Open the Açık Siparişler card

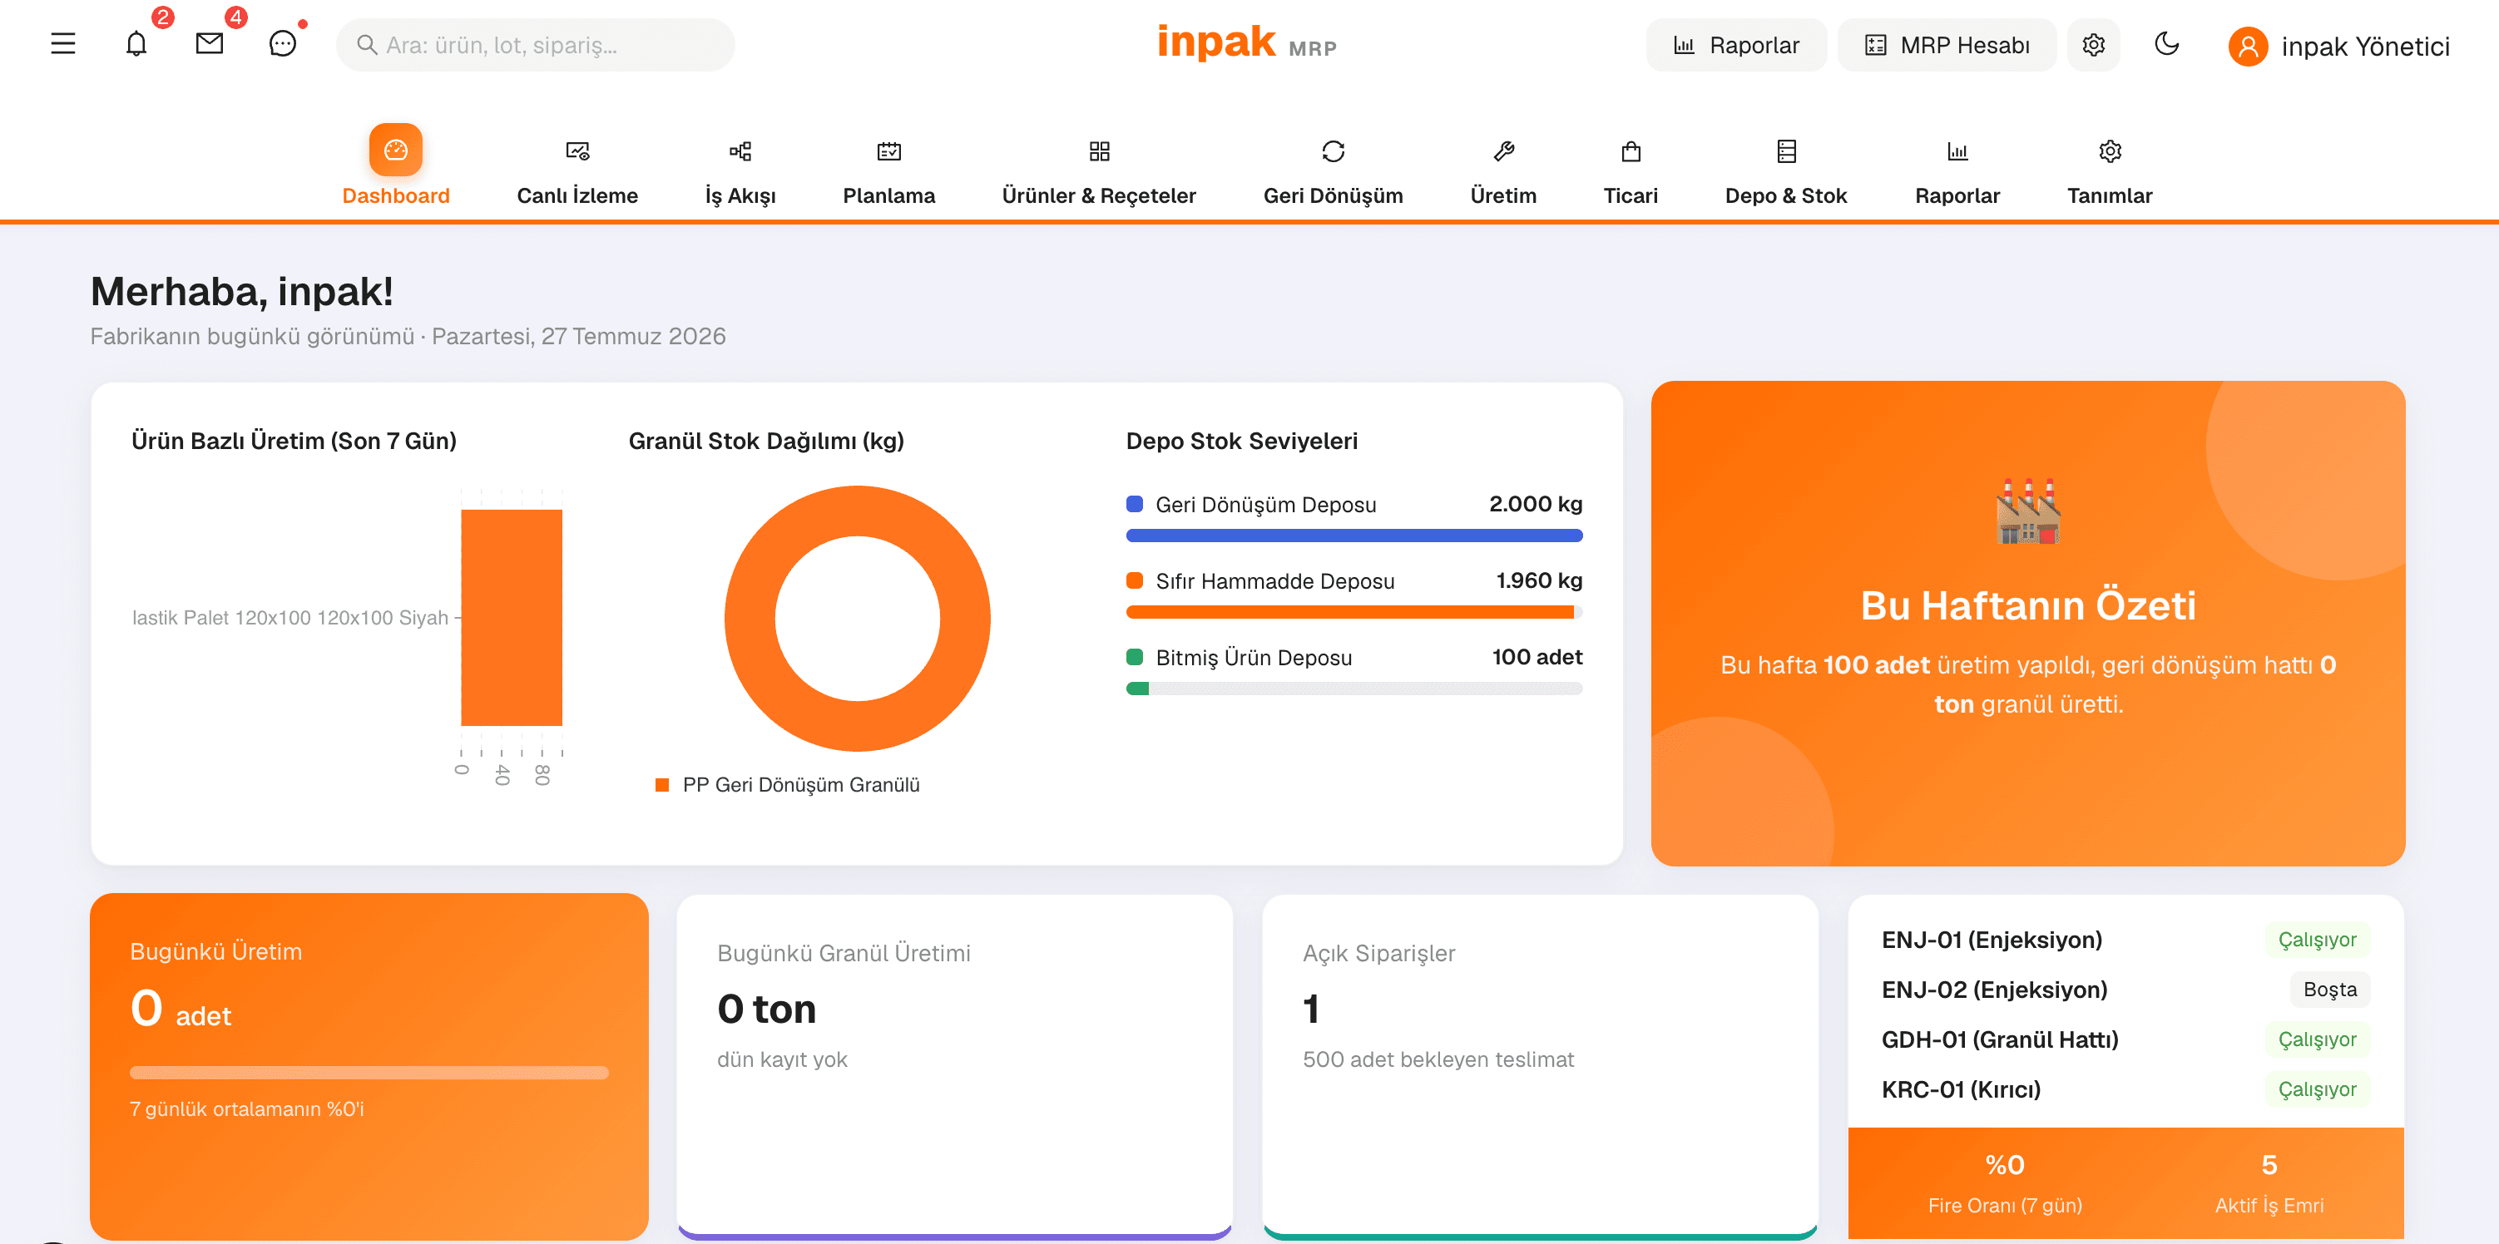coord(1540,1065)
